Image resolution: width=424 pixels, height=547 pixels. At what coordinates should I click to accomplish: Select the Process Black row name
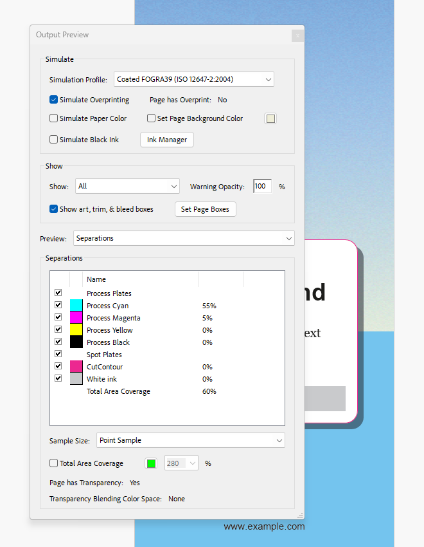(109, 342)
